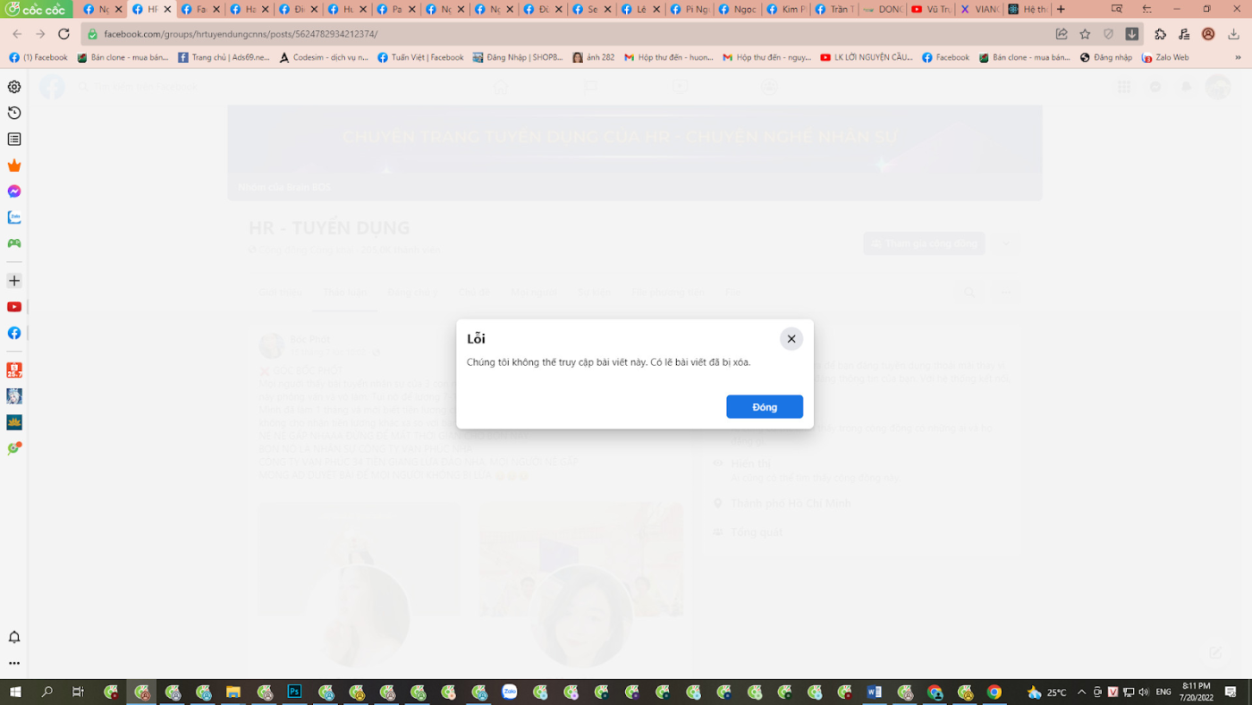
Task: Bookmark this page with the star icon
Action: tap(1085, 34)
